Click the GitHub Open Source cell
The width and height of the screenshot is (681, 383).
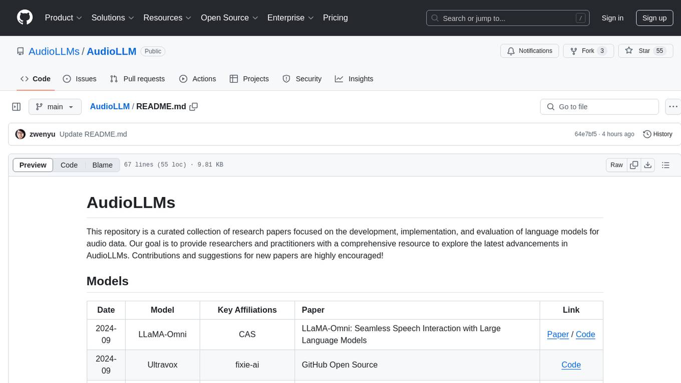417,365
